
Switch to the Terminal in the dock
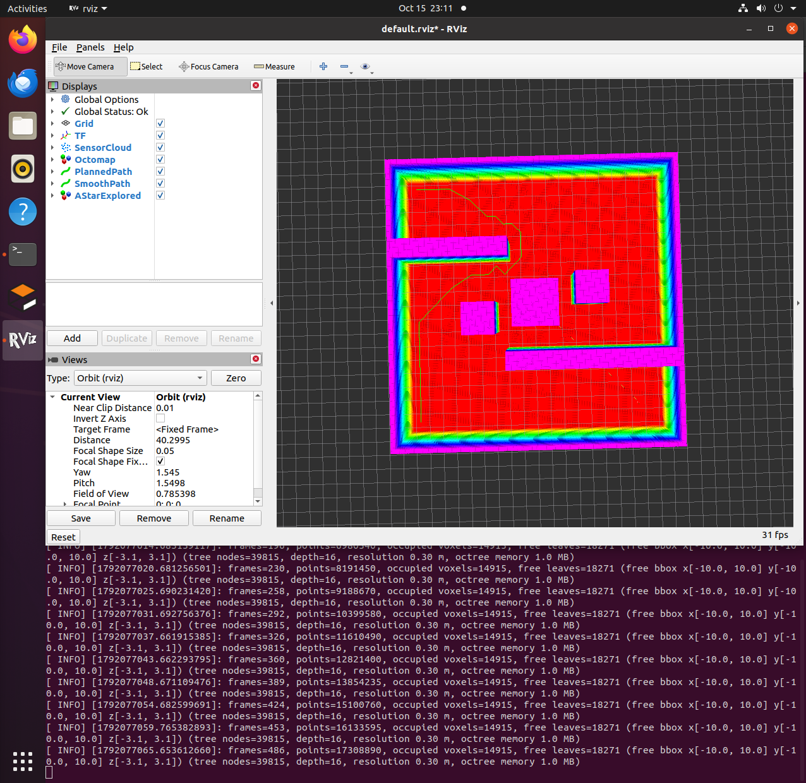(x=23, y=254)
